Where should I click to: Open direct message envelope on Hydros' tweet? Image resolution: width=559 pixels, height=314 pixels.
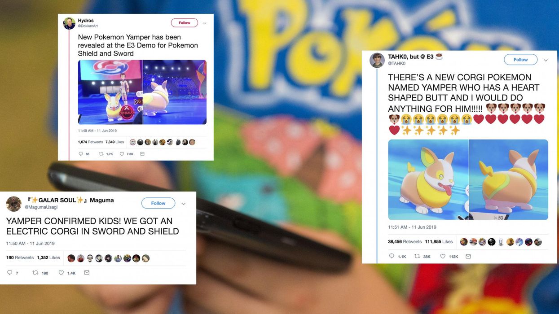(x=142, y=154)
